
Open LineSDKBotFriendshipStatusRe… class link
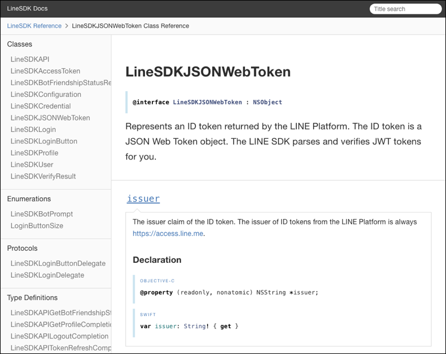[61, 83]
